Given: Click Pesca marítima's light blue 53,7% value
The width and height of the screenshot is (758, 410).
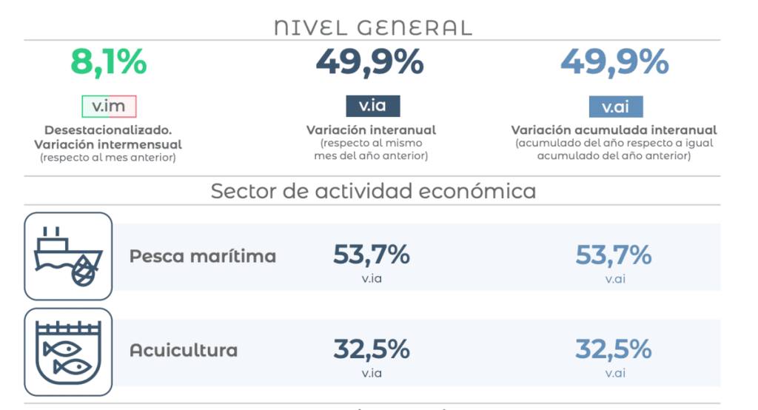Looking at the screenshot, I should (x=614, y=255).
